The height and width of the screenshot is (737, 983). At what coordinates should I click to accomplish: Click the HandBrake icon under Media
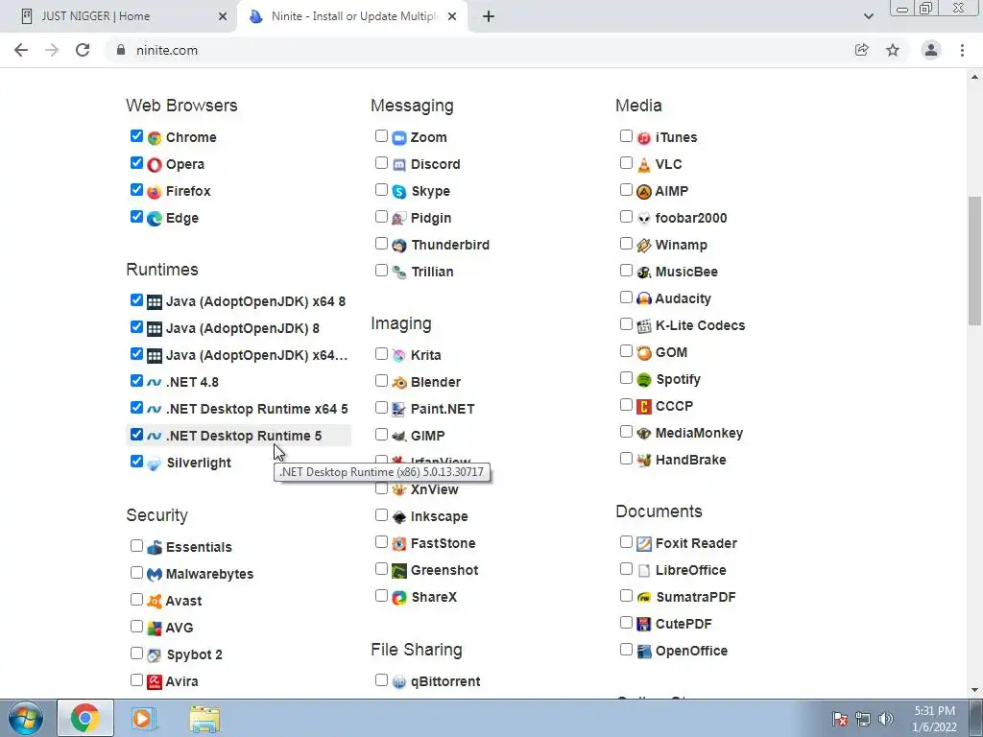(x=644, y=460)
